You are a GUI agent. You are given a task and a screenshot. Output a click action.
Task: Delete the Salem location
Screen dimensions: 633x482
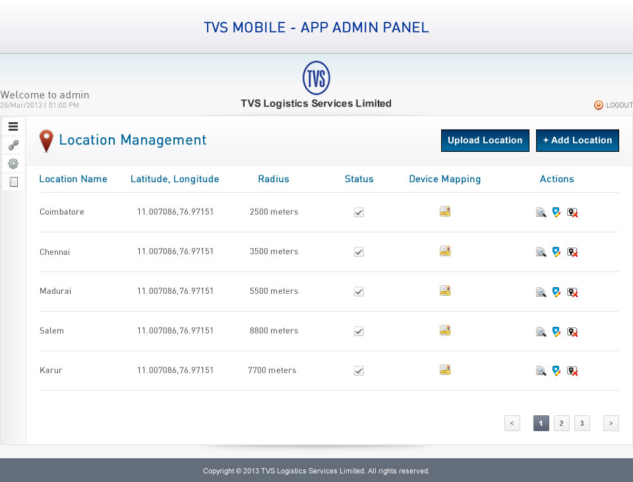[572, 331]
